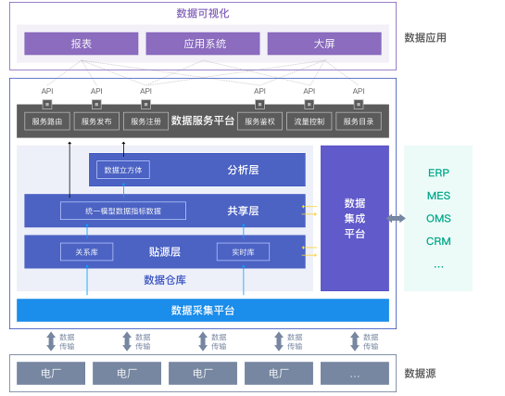The image size is (505, 396).
Task: Click the API connector icon above 服务路由
Action: click(47, 105)
